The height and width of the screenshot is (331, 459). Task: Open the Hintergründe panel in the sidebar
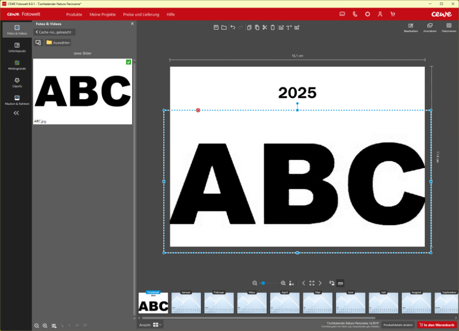(17, 65)
